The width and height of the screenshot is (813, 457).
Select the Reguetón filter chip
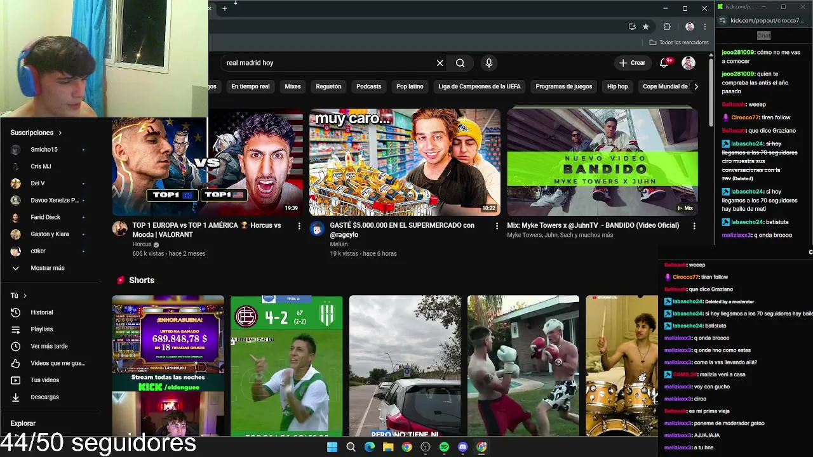point(328,86)
